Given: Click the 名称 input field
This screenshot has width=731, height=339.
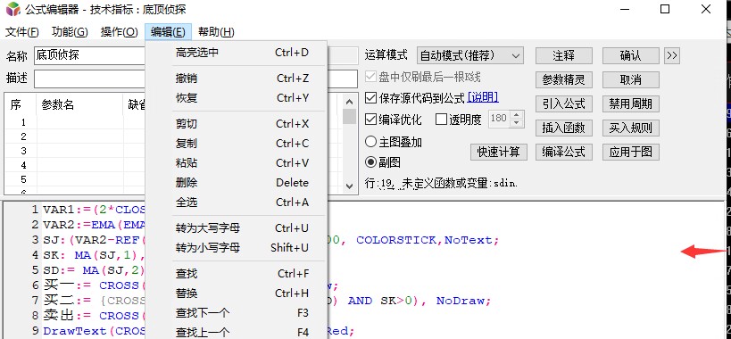Looking at the screenshot, I should point(89,55).
